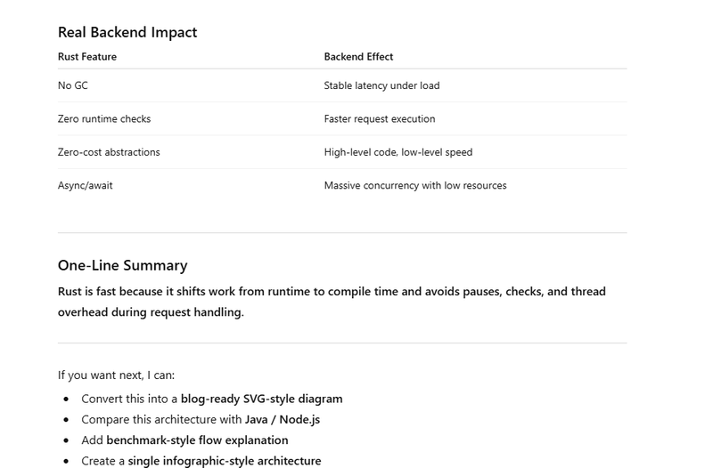Click the "blog-ready SVG-style diagram" bold text
Viewport: 713px width, 468px height.
coord(261,399)
